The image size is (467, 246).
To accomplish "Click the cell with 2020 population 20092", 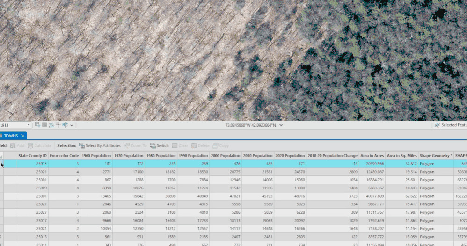I will coord(290,221).
